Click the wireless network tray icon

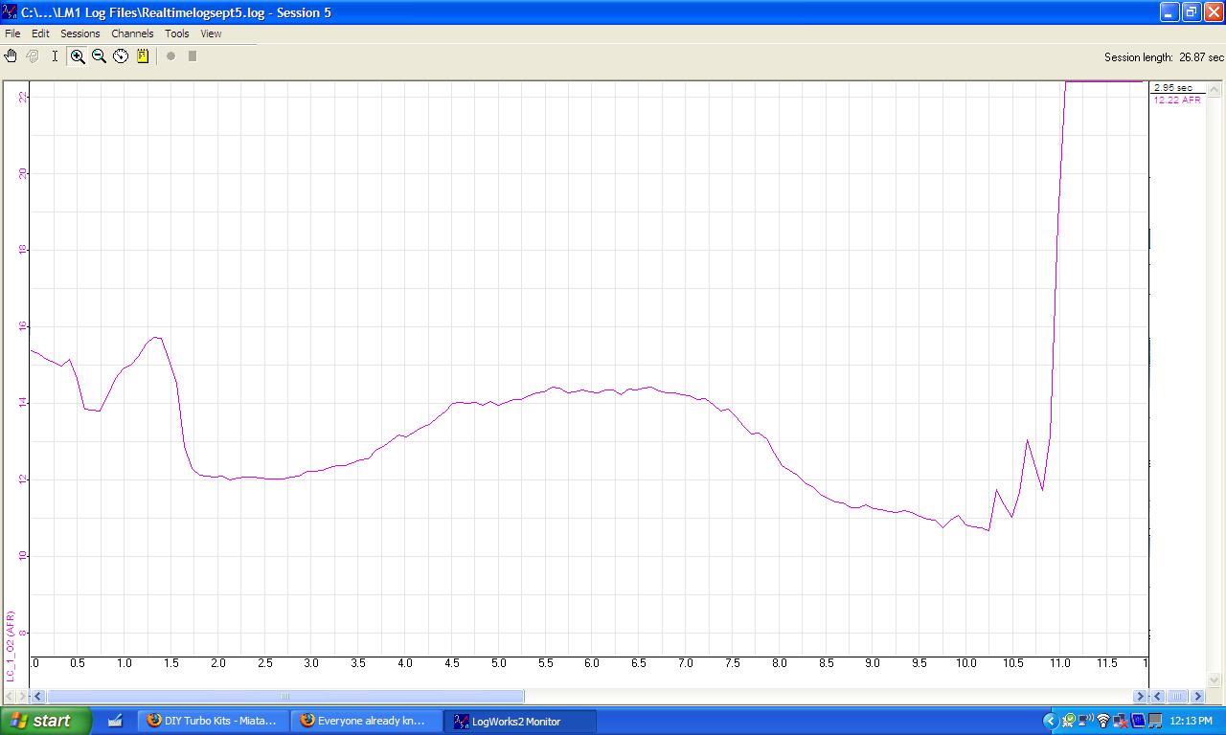coord(1102,721)
